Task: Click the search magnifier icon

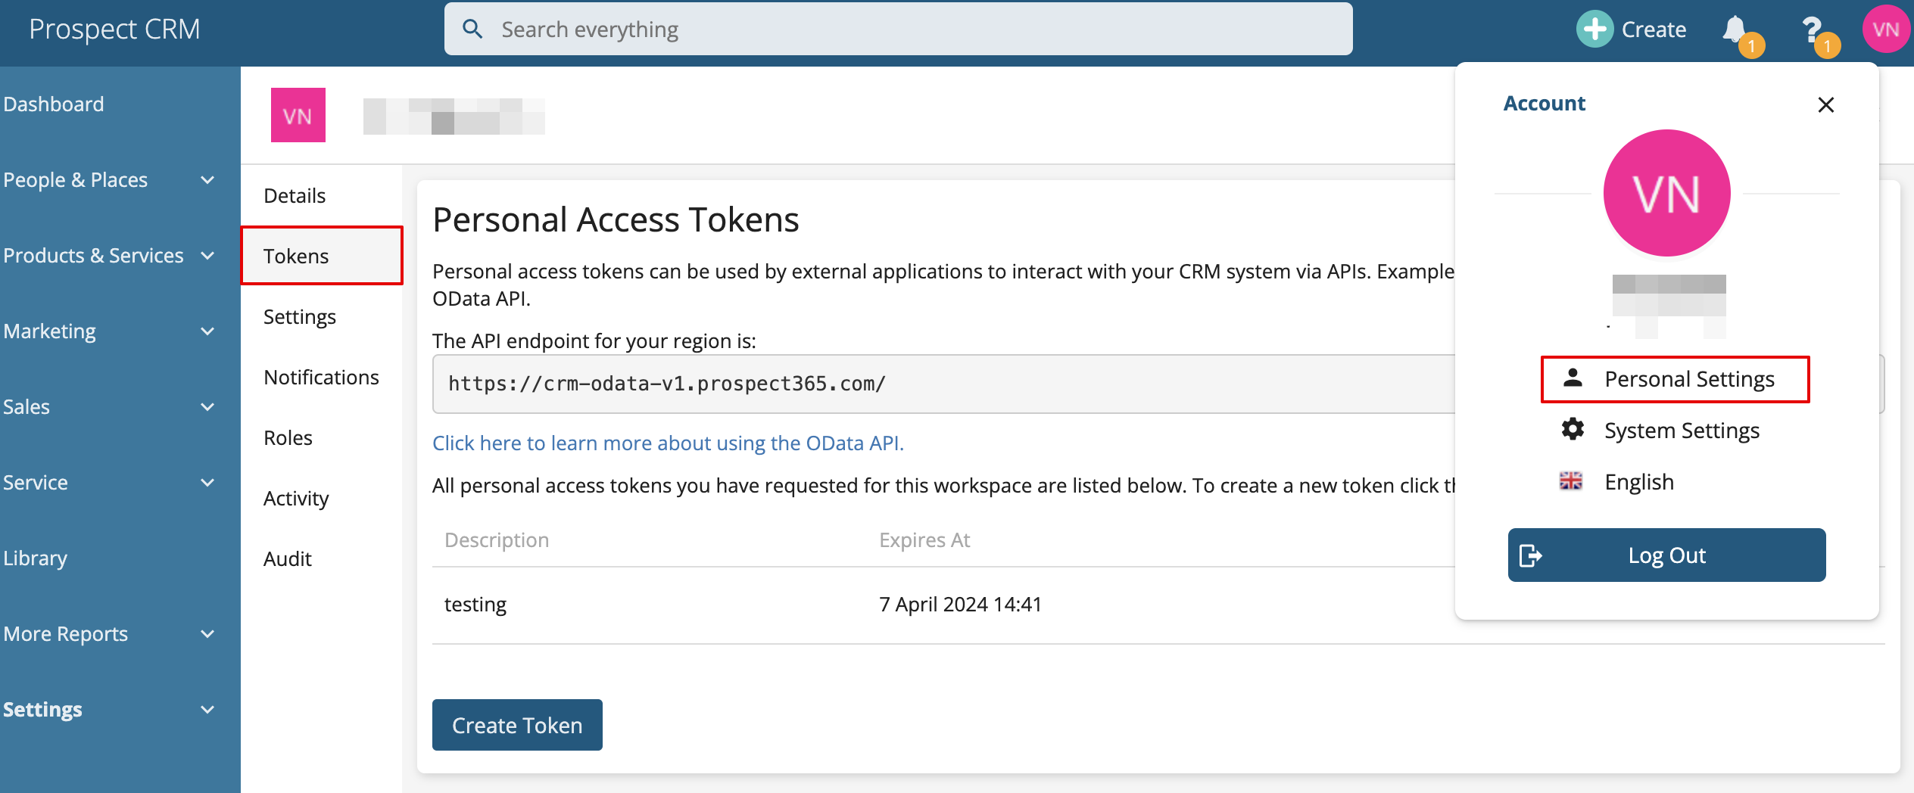Action: coord(472,30)
